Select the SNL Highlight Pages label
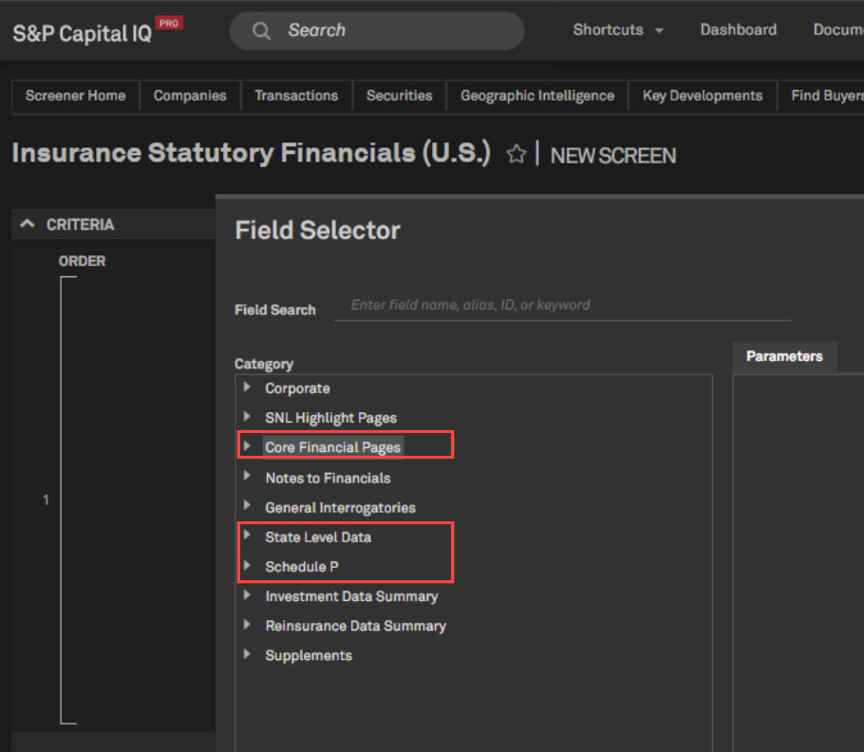Image resolution: width=864 pixels, height=752 pixels. point(330,418)
